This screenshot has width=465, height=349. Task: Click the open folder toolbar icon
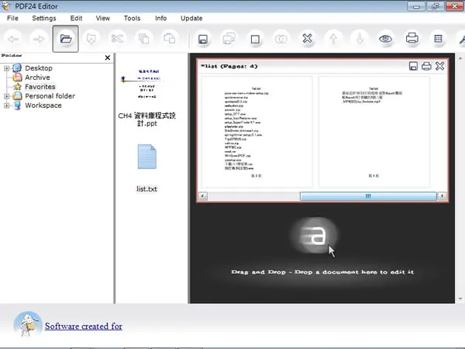66,39
